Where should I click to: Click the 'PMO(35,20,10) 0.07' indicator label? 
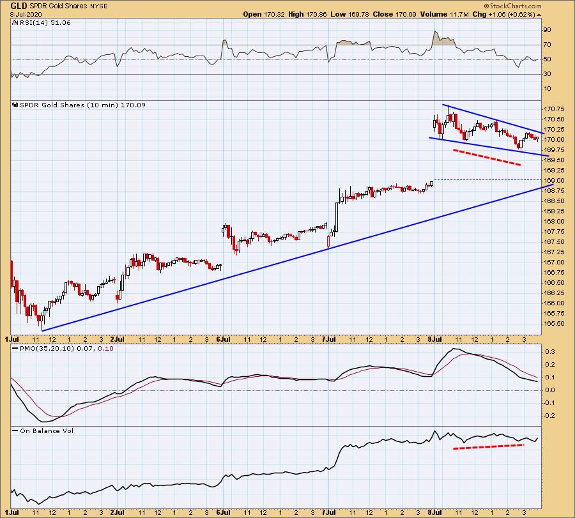pyautogui.click(x=57, y=348)
